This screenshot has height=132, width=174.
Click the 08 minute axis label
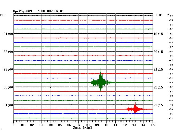click(88, 125)
